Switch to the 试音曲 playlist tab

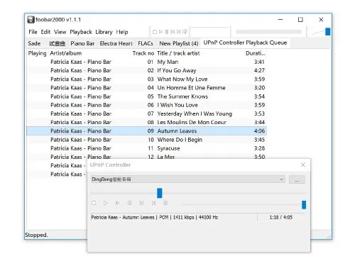(57, 43)
